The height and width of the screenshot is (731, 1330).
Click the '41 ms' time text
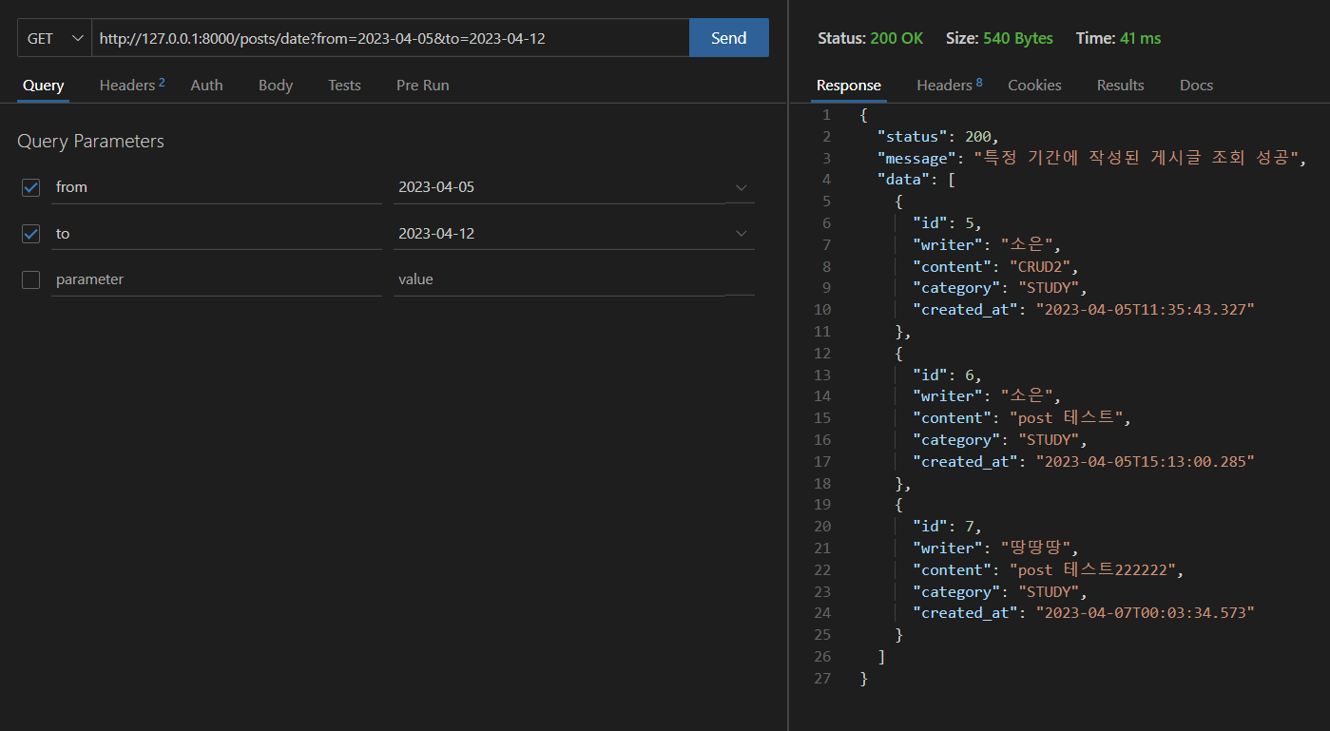[x=1141, y=39]
